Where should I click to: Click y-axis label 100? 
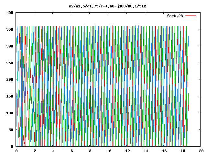point(10,113)
